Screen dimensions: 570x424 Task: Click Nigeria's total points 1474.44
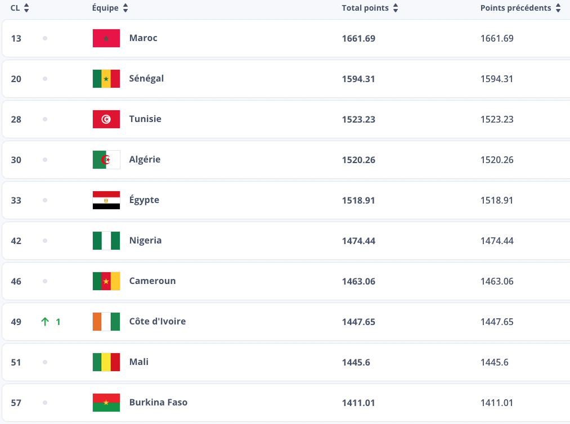pyautogui.click(x=358, y=241)
